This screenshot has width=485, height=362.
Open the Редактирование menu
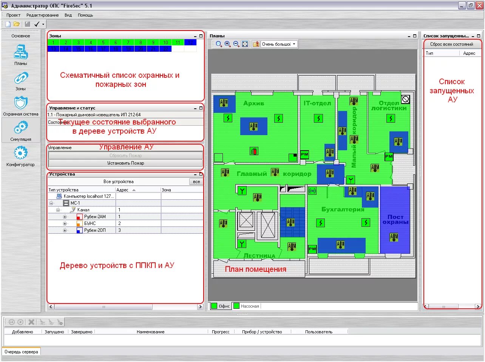click(42, 15)
